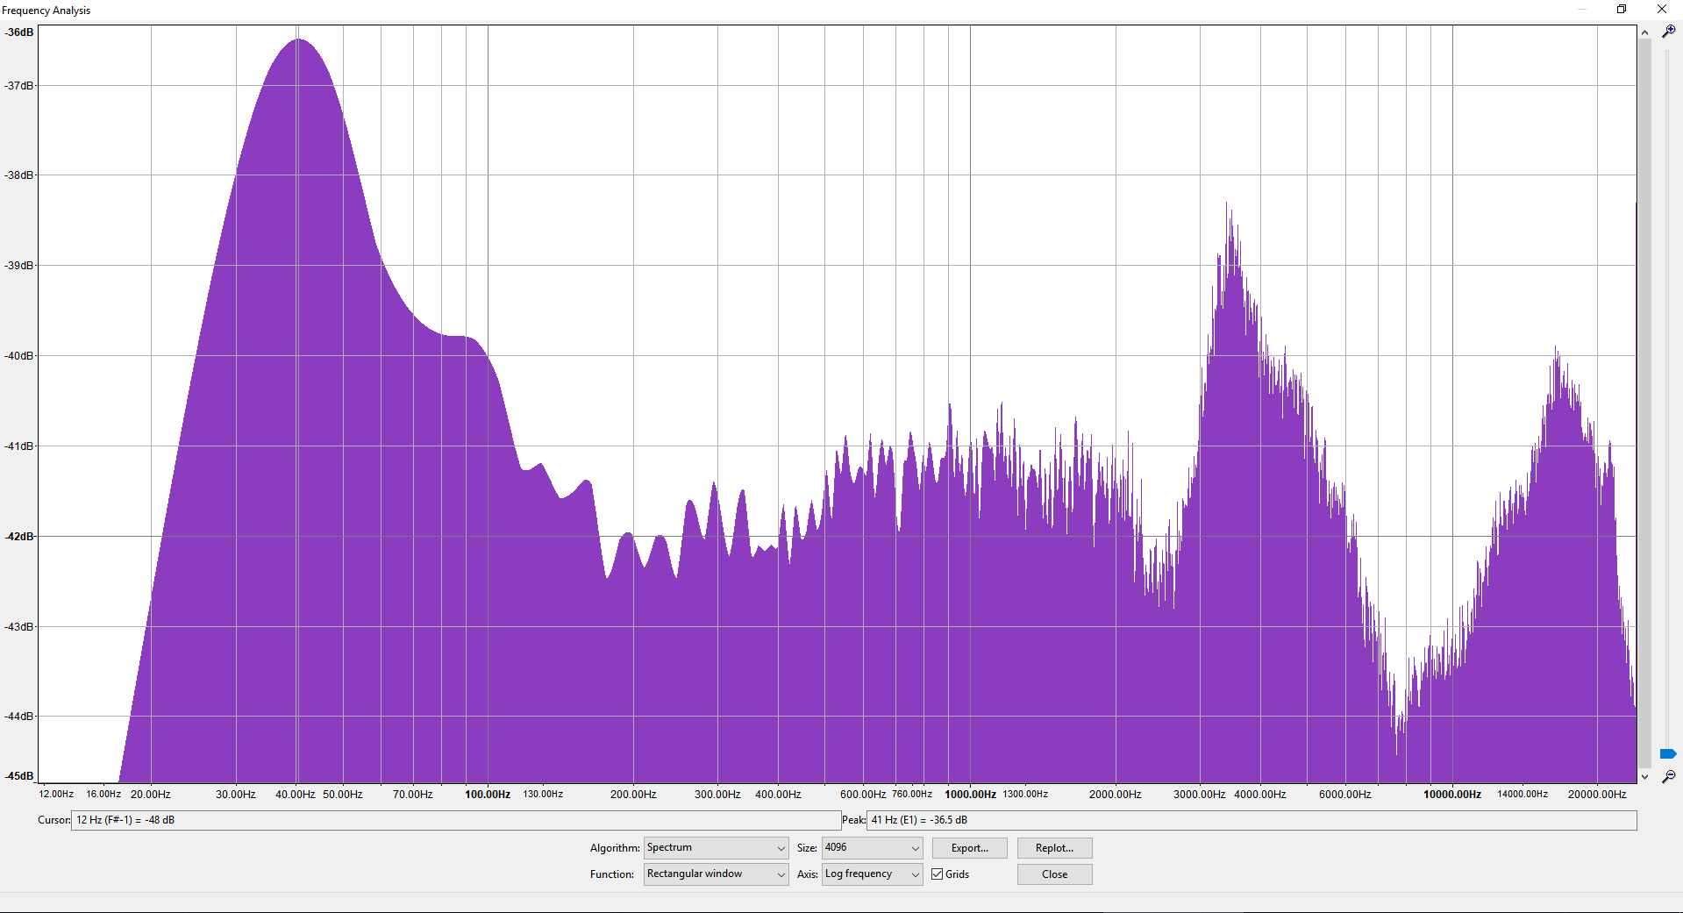Click the 12.00Hz axis label
Image resolution: width=1683 pixels, height=913 pixels.
56,795
